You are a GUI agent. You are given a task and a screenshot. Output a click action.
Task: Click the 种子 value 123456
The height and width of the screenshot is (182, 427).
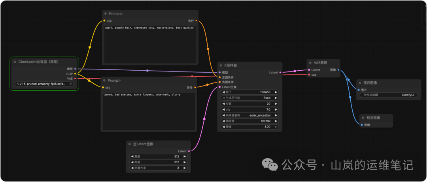(x=265, y=92)
